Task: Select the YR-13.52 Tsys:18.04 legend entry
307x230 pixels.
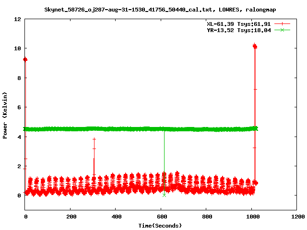Action: click(239, 30)
